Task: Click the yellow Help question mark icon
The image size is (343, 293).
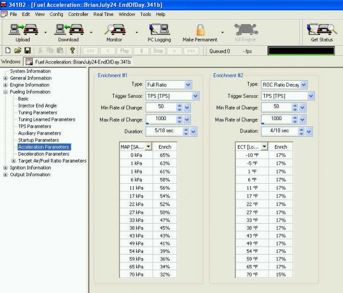Action: [x=72, y=51]
